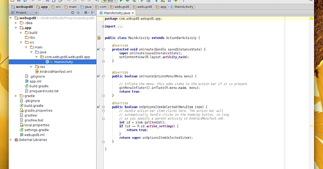Click action_settings in the if condition
The image size is (323, 169).
tap(160, 126)
